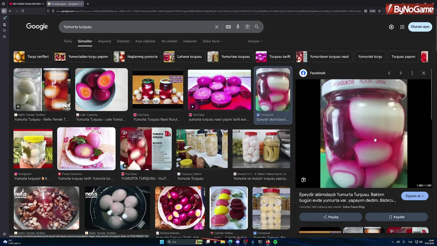Open Google quick settings gear

391,27
